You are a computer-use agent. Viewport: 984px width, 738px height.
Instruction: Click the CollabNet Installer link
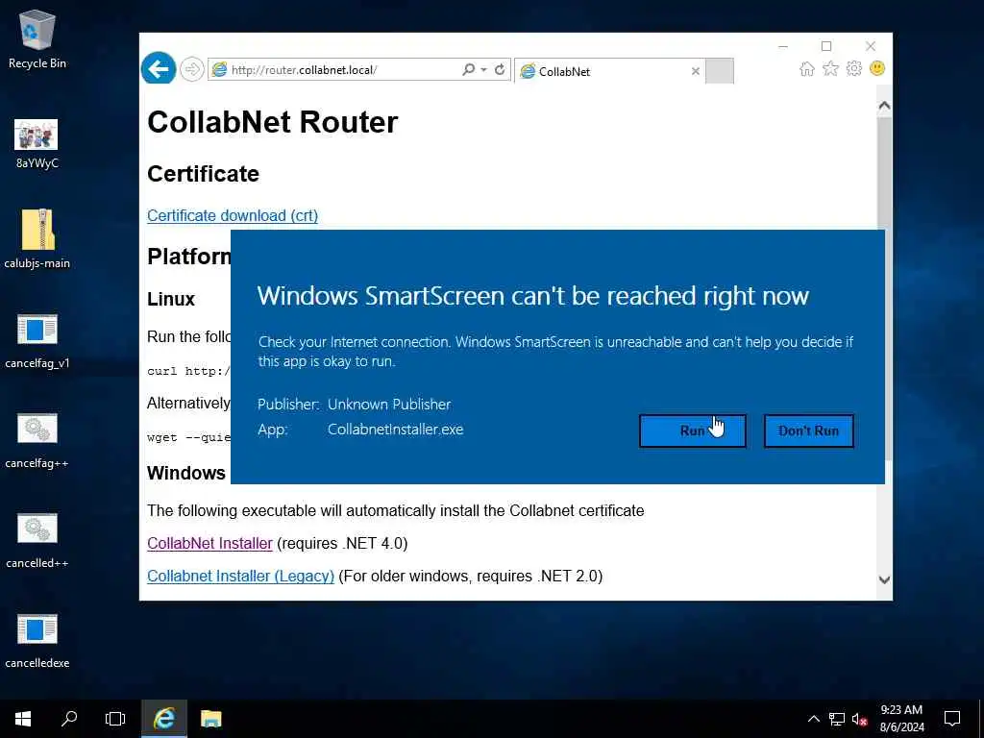(209, 543)
